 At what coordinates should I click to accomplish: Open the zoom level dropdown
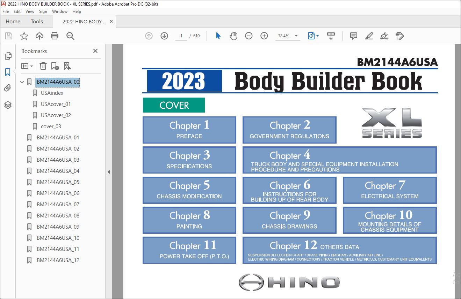tap(296, 36)
